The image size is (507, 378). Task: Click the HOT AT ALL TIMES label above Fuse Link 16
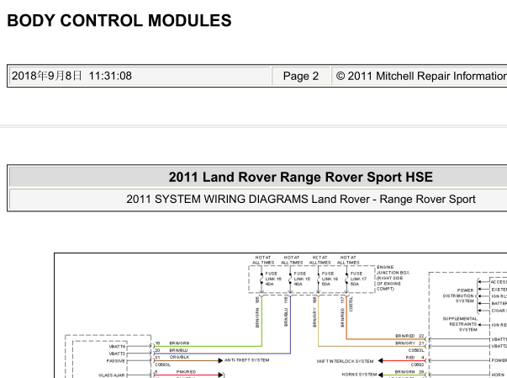coord(263,260)
